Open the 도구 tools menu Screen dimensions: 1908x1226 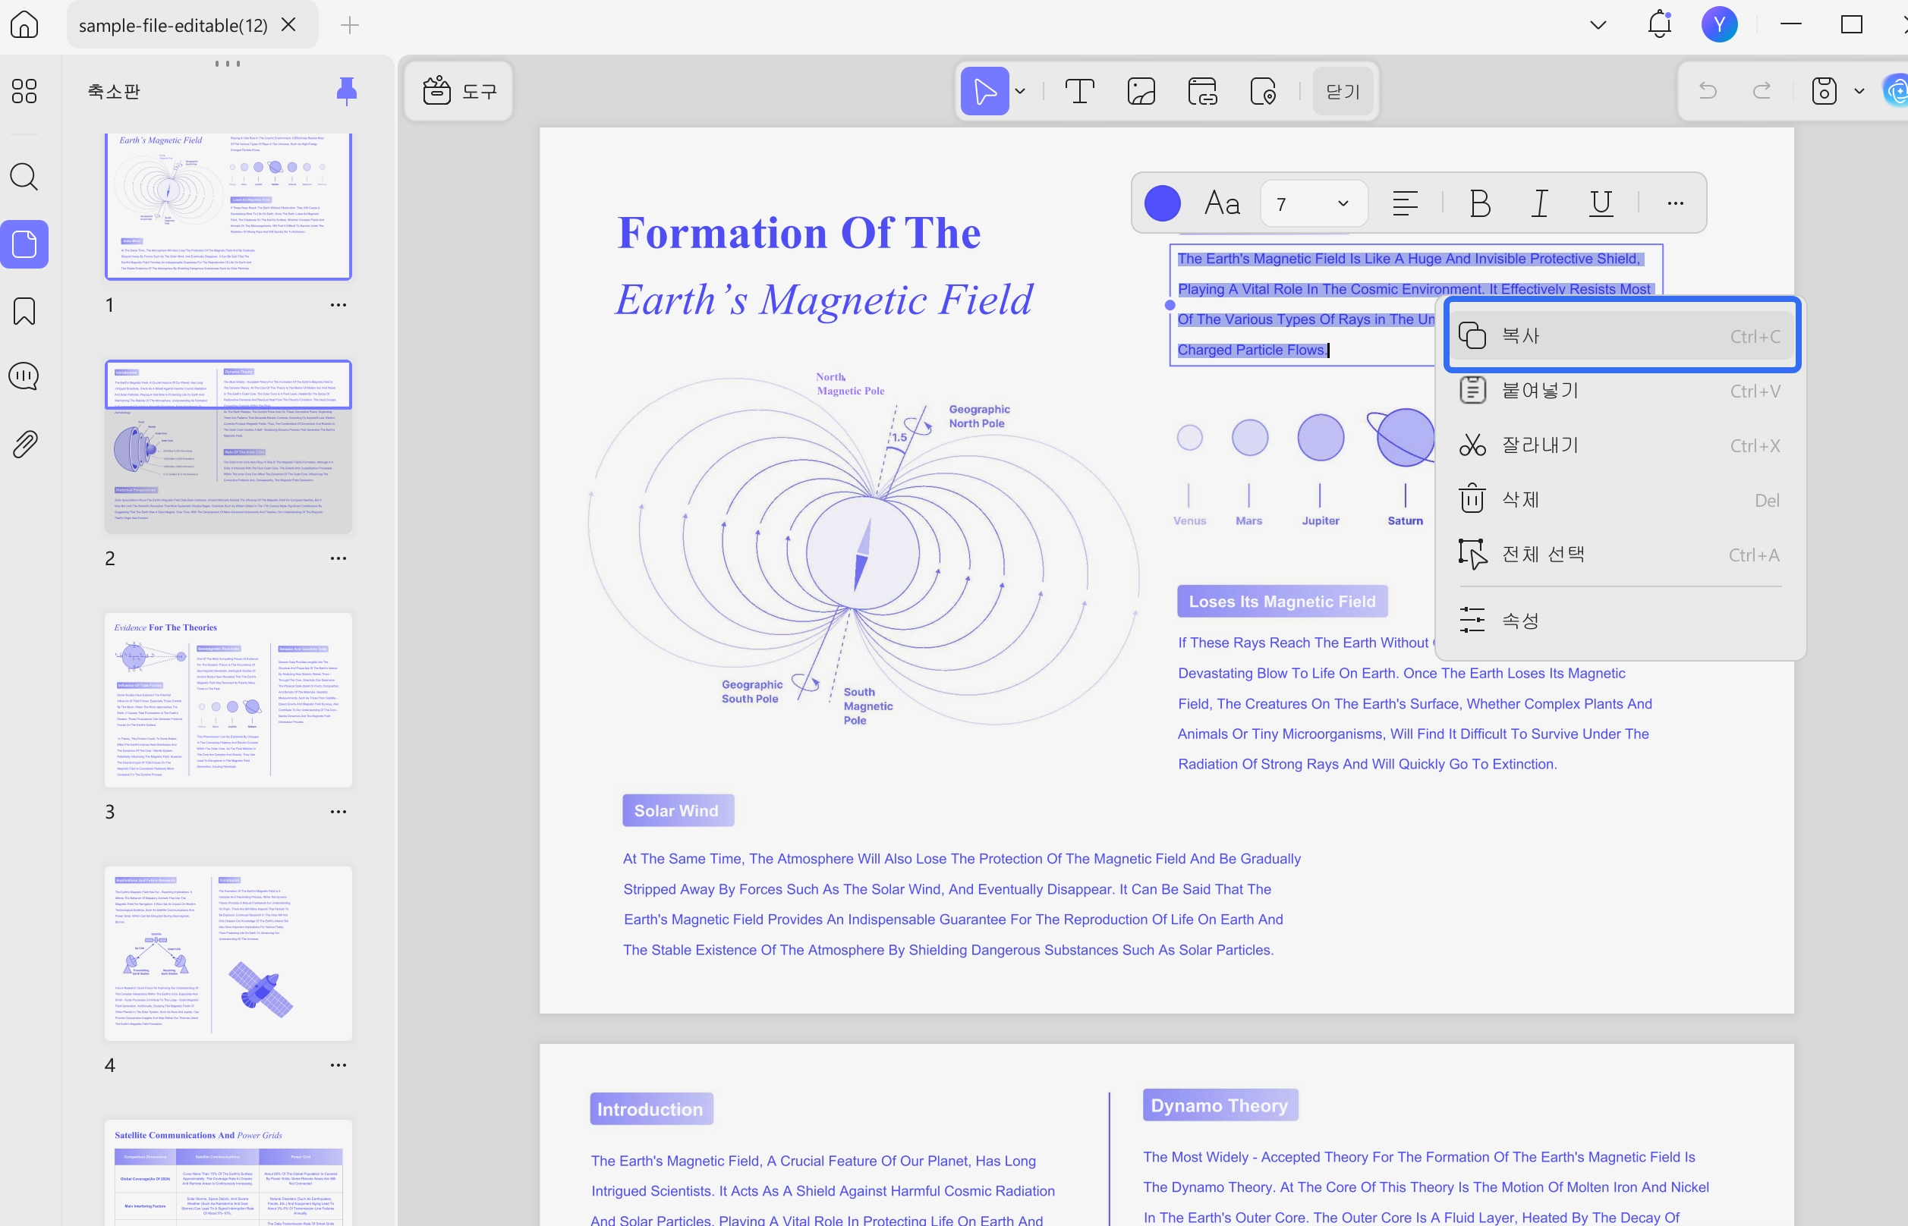[x=459, y=91]
